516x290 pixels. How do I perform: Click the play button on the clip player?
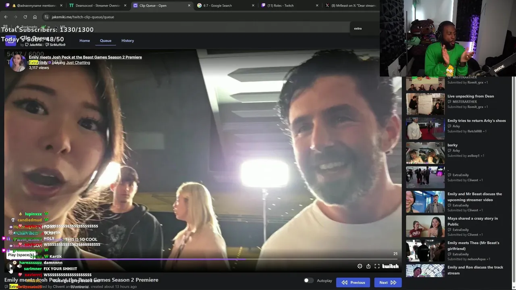[11, 266]
